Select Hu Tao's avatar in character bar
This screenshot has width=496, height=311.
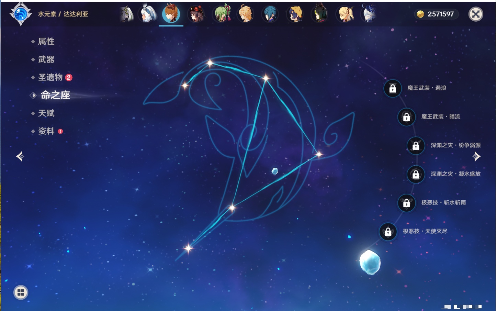[196, 14]
